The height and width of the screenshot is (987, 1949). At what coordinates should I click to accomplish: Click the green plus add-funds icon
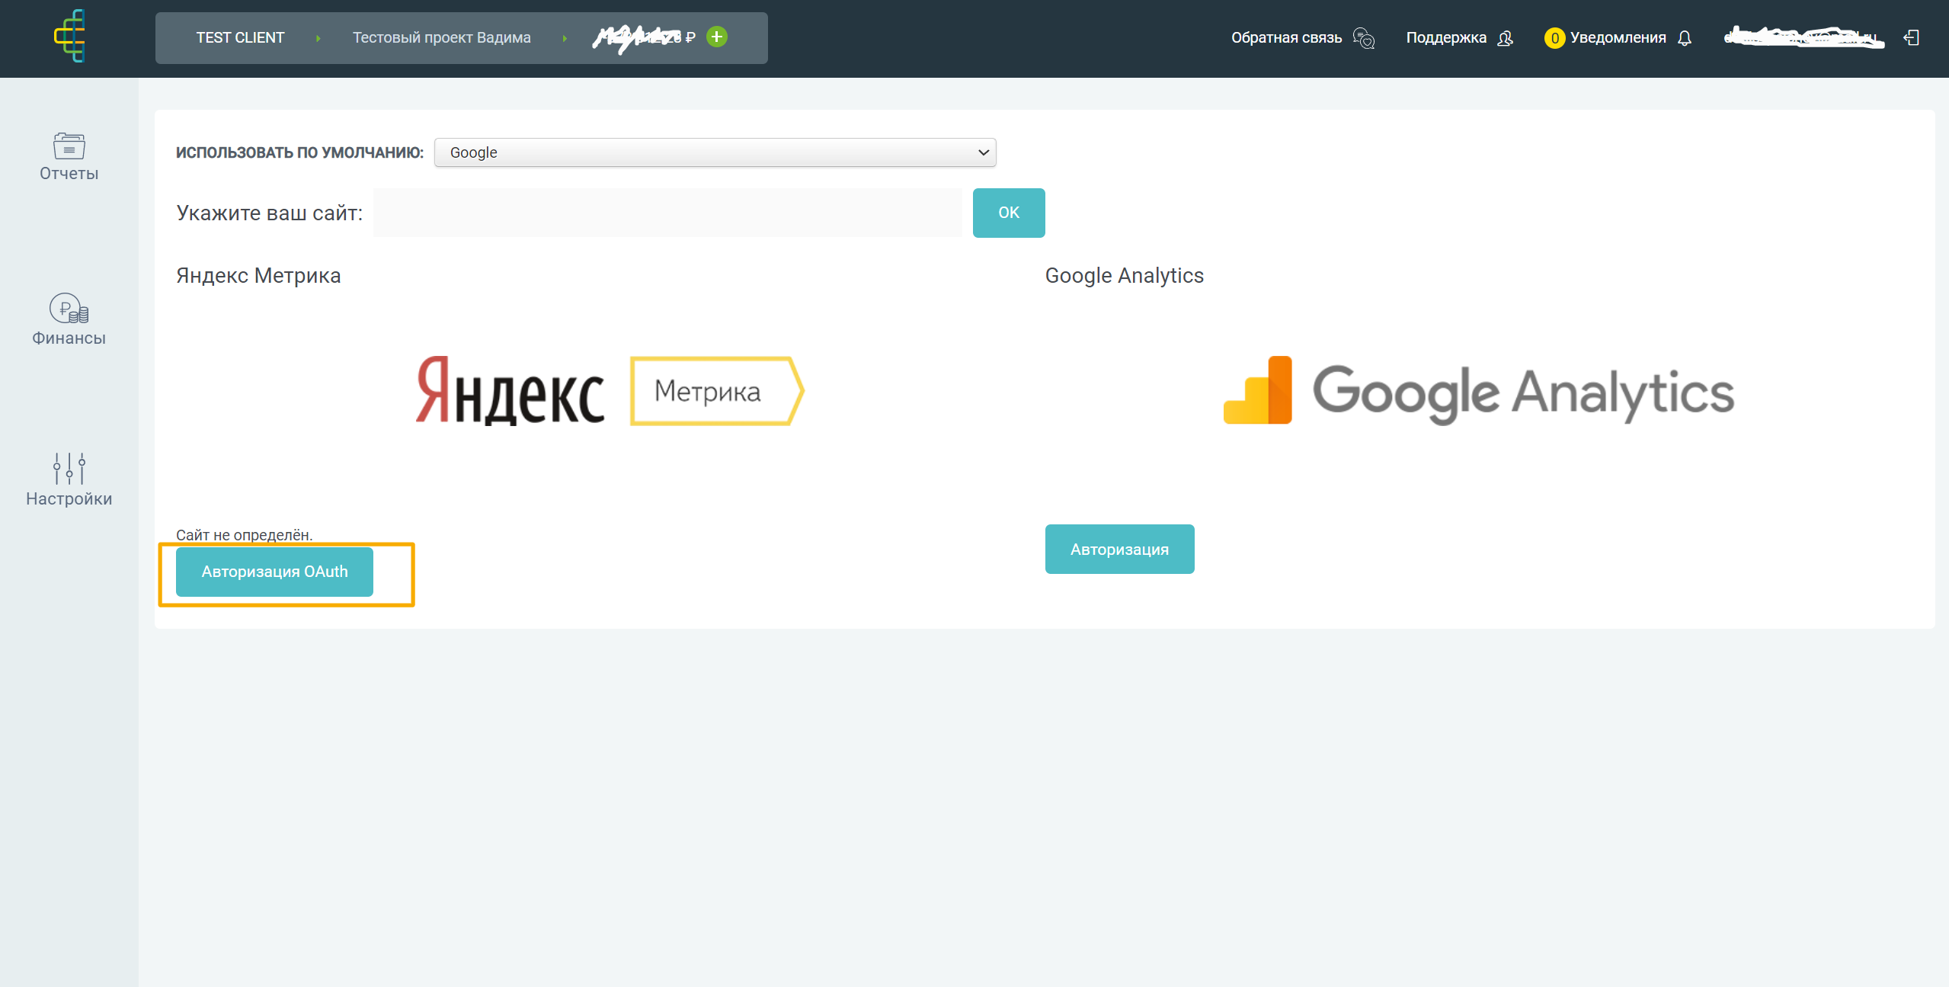pyautogui.click(x=717, y=37)
